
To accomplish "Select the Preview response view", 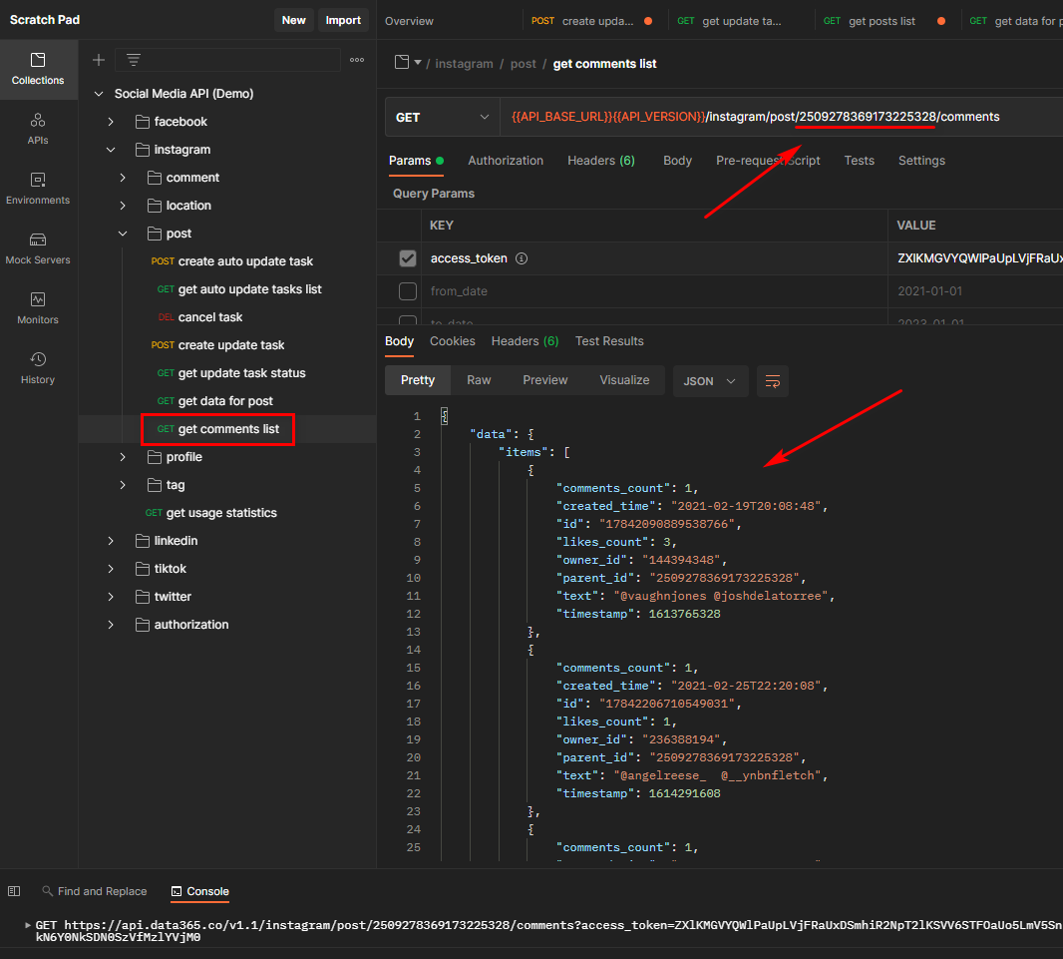I will 545,380.
